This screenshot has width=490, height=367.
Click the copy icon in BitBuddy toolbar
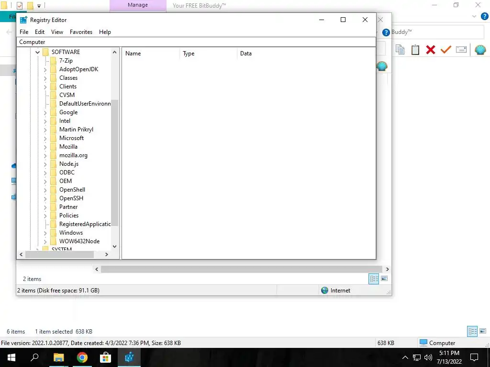pos(400,50)
